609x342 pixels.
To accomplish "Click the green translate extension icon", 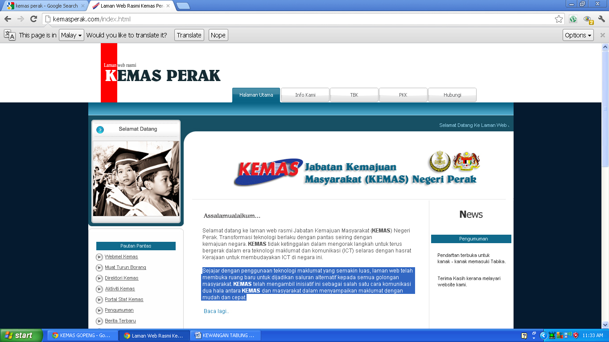I will coord(573,20).
